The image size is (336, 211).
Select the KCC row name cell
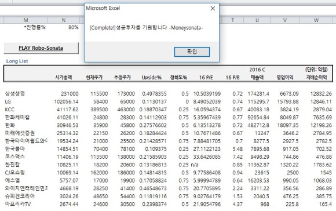click(9, 110)
